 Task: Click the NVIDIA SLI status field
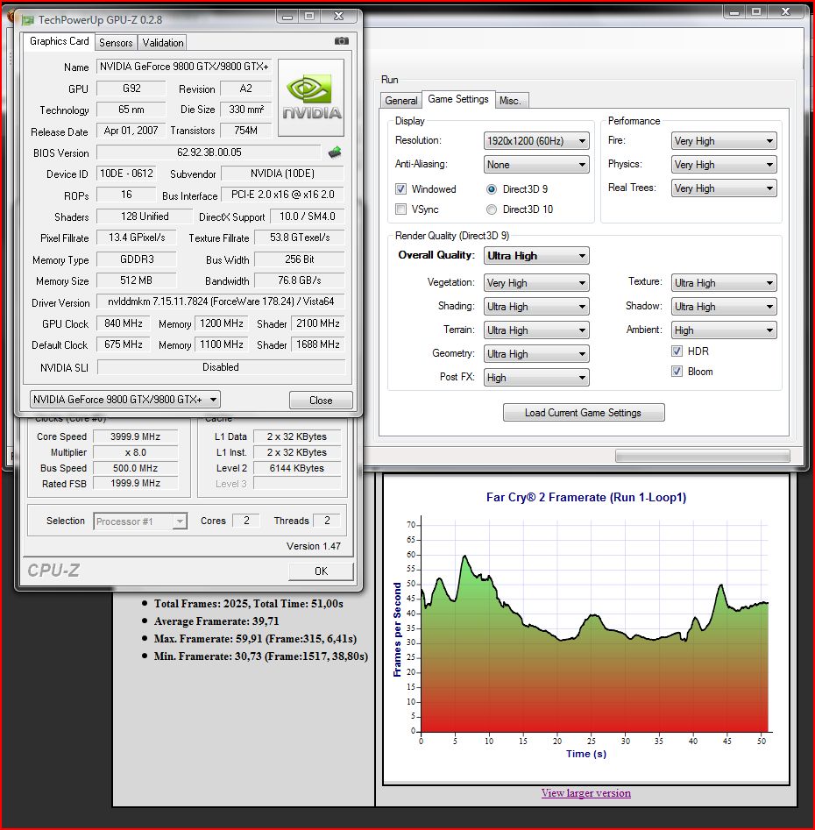pos(221,367)
